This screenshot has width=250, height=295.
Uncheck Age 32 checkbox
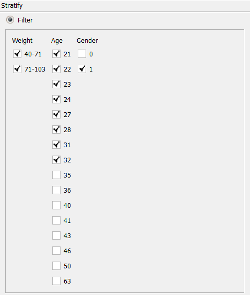56,160
